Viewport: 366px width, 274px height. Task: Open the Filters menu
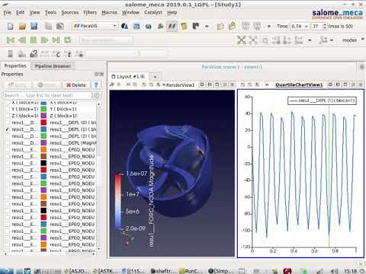[x=90, y=12]
